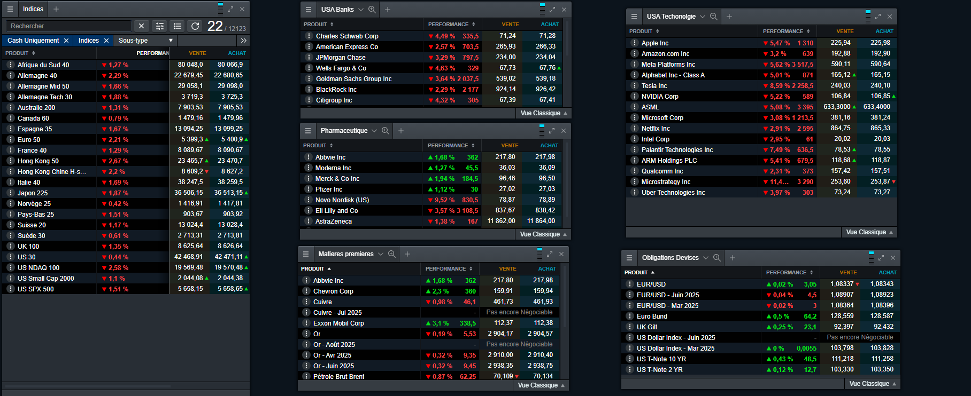
Task: Select the USA Techonolgie tab title
Action: (671, 16)
